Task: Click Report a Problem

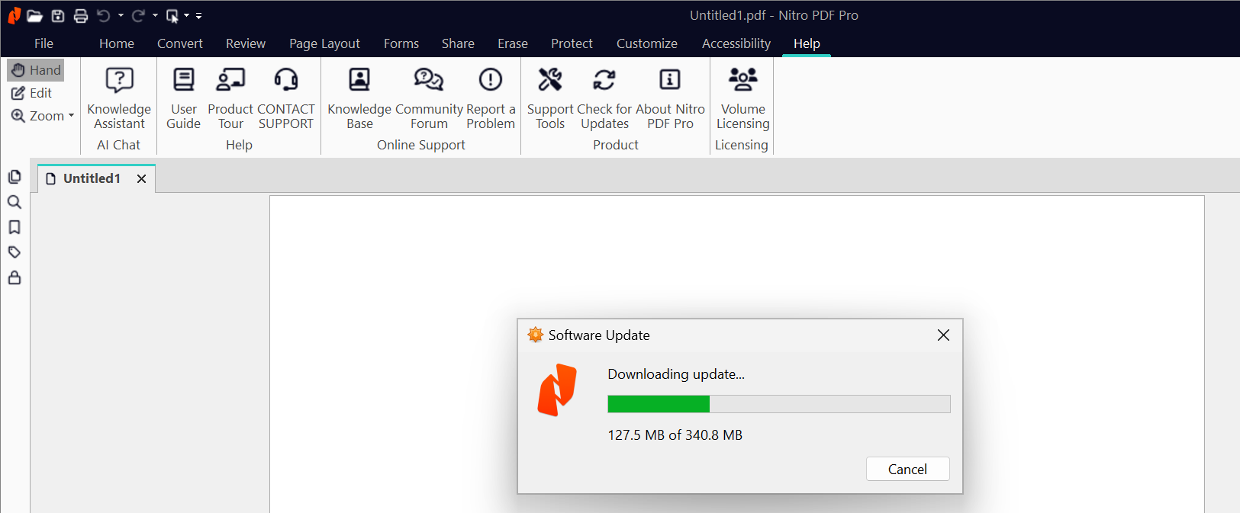Action: (x=491, y=98)
